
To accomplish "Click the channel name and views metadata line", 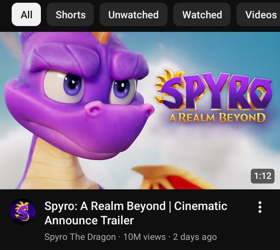I will 130,237.
